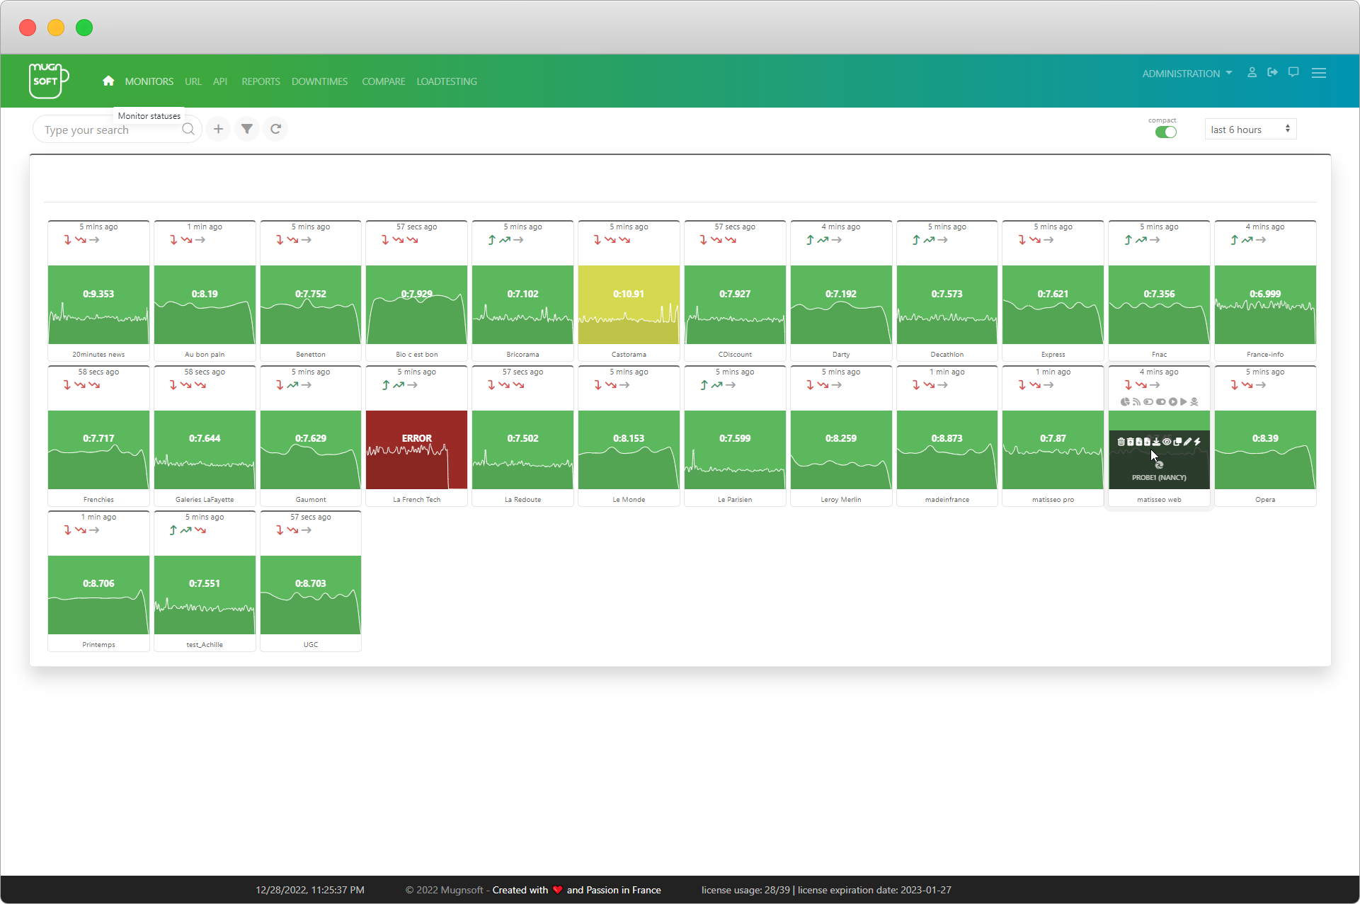This screenshot has width=1360, height=904.
Task: Click the trash delete icon on matisseo web
Action: pyautogui.click(x=1121, y=442)
